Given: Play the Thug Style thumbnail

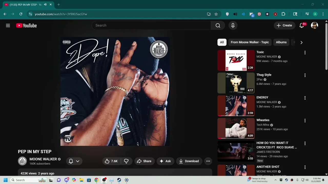Looking at the screenshot, I should (236, 83).
